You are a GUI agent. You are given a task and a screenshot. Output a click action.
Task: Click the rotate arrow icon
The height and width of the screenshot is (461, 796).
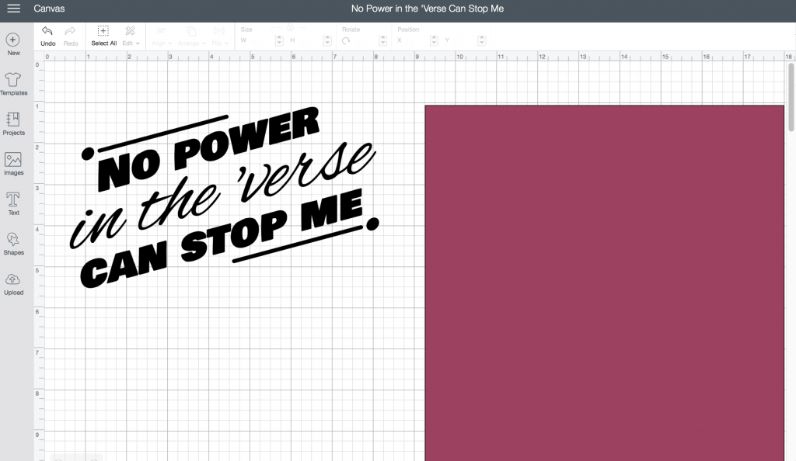pos(346,40)
